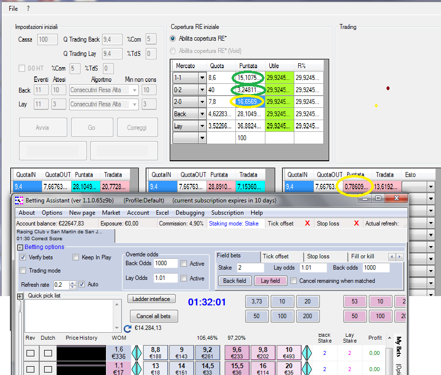Open the Ladder interface
This screenshot has width=441, height=375.
pyautogui.click(x=151, y=299)
